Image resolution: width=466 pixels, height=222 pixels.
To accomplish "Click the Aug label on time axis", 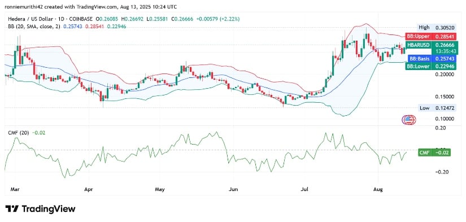I will [378, 189].
